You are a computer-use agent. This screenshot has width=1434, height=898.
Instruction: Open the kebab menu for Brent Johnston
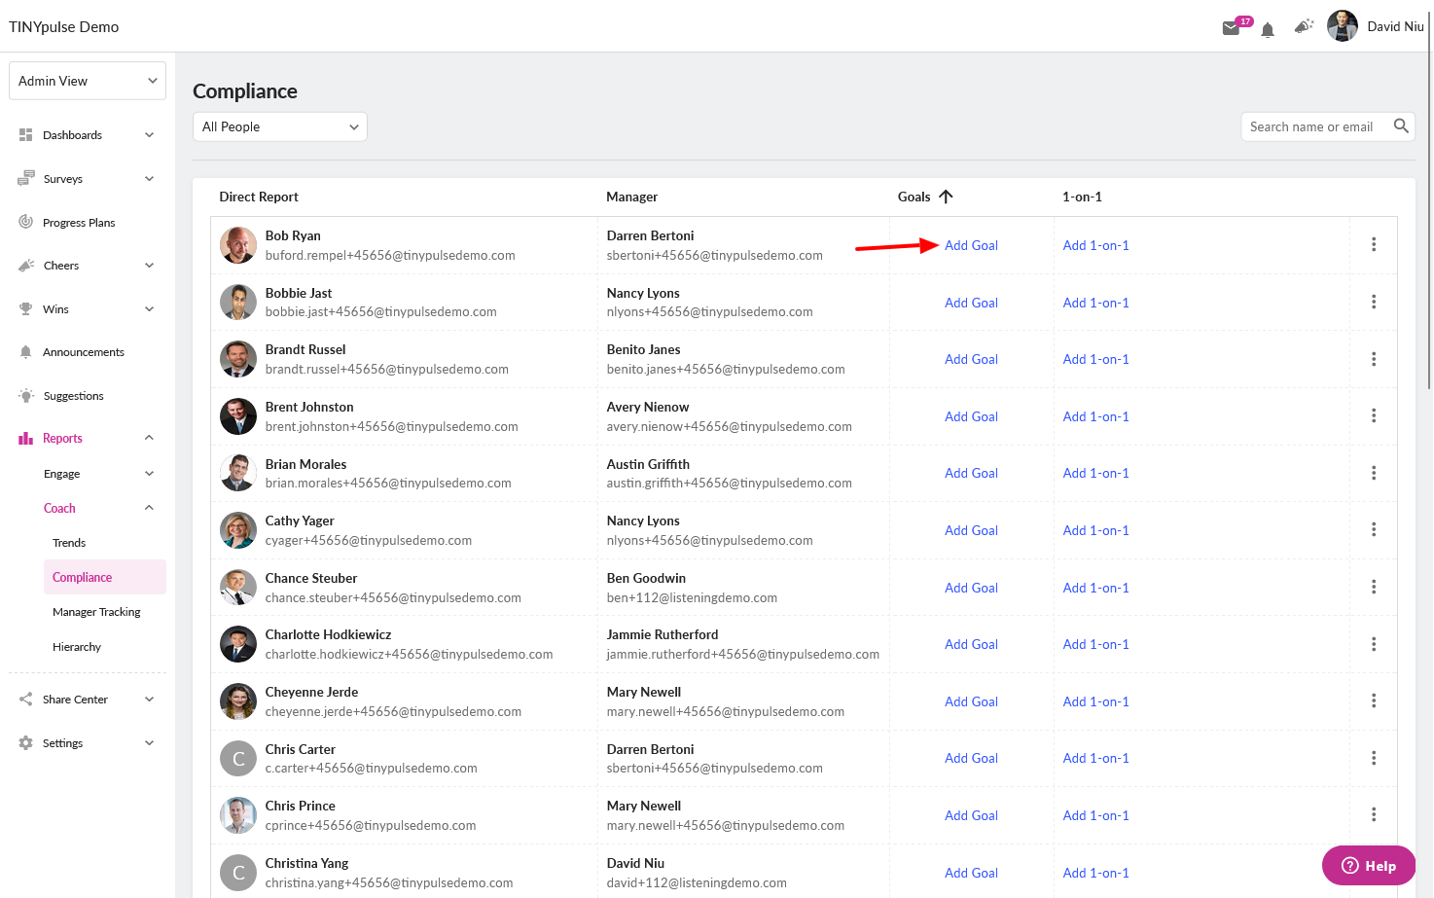coord(1374,415)
